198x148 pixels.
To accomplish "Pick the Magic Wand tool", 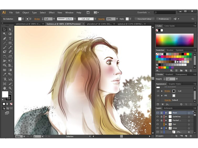I will 4,34.
